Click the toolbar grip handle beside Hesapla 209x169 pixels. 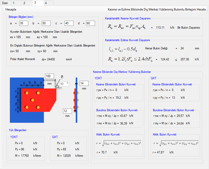(x=3, y=9)
